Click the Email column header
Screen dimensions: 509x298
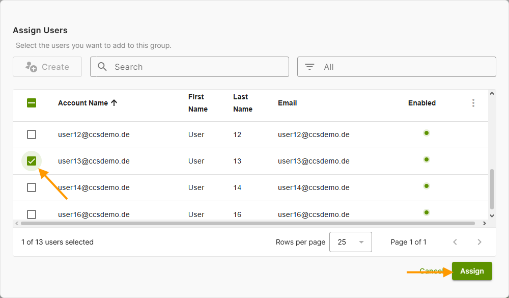[287, 102]
